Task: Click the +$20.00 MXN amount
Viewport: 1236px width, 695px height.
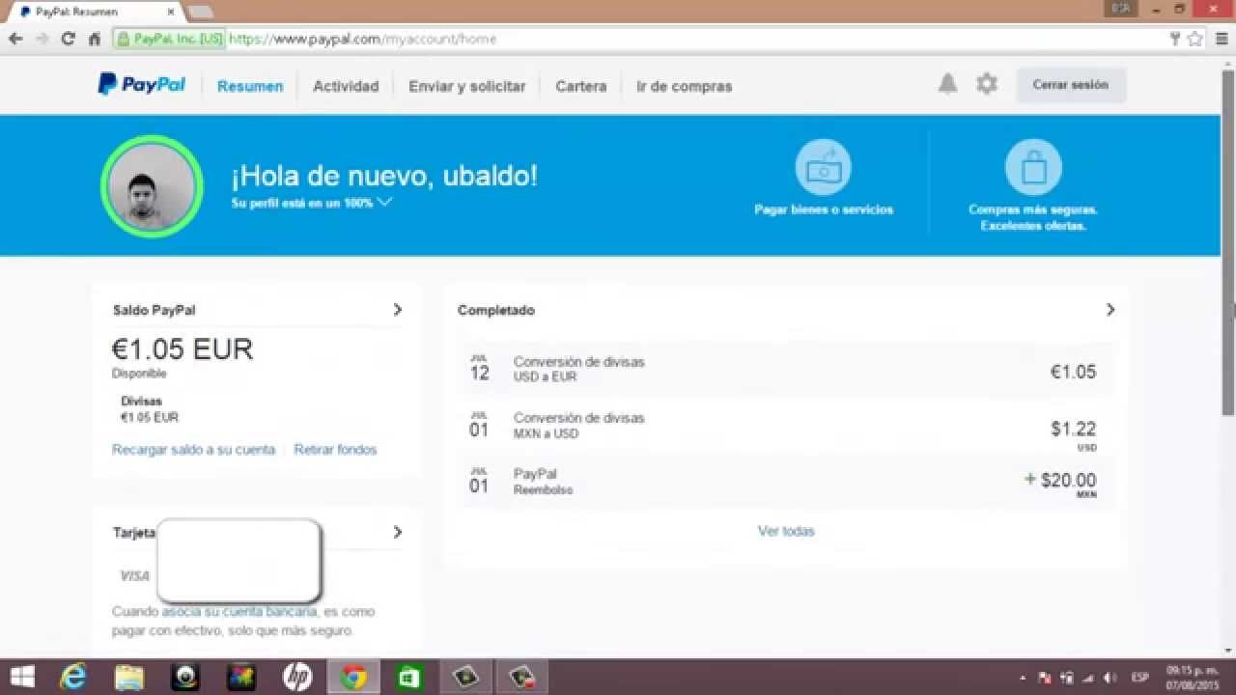Action: click(x=1060, y=484)
